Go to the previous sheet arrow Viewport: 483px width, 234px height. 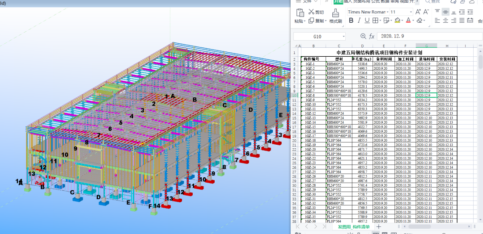click(307, 226)
